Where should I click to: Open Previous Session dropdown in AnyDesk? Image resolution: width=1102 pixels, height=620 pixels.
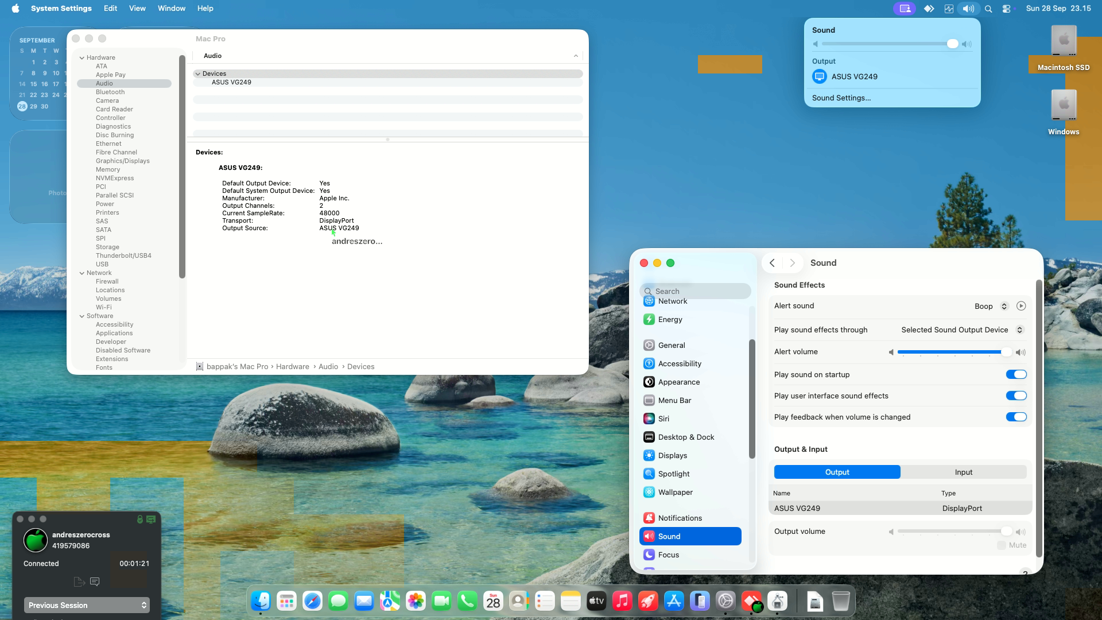[87, 605]
